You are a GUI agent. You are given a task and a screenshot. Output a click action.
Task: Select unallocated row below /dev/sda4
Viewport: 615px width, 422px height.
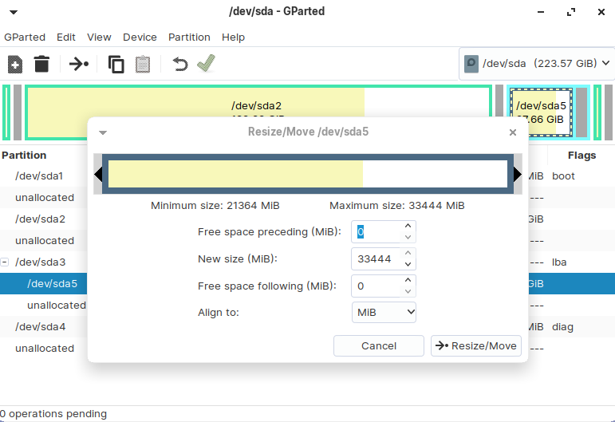pyautogui.click(x=43, y=349)
